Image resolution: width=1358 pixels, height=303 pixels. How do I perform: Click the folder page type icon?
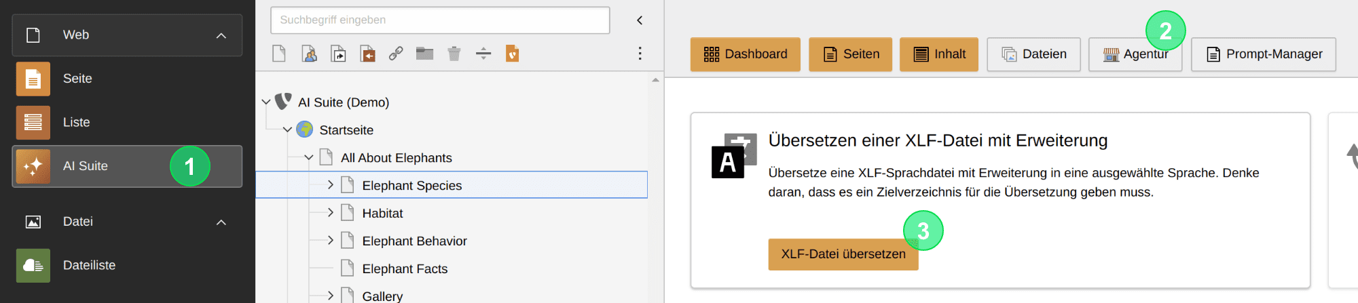pyautogui.click(x=425, y=54)
